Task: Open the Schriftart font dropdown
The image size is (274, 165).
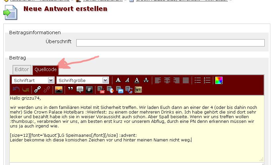Action: [x=33, y=80]
